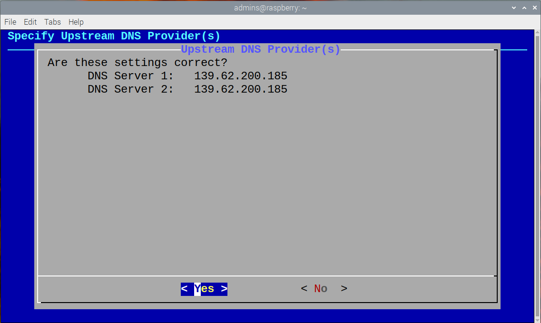541x323 pixels.
Task: Choose the No button
Action: 324,289
